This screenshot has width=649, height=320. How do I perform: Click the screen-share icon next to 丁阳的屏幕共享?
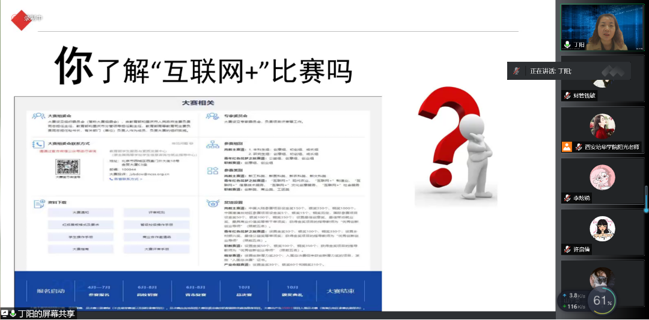click(x=5, y=313)
